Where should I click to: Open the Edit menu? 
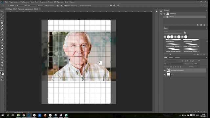click(14, 2)
